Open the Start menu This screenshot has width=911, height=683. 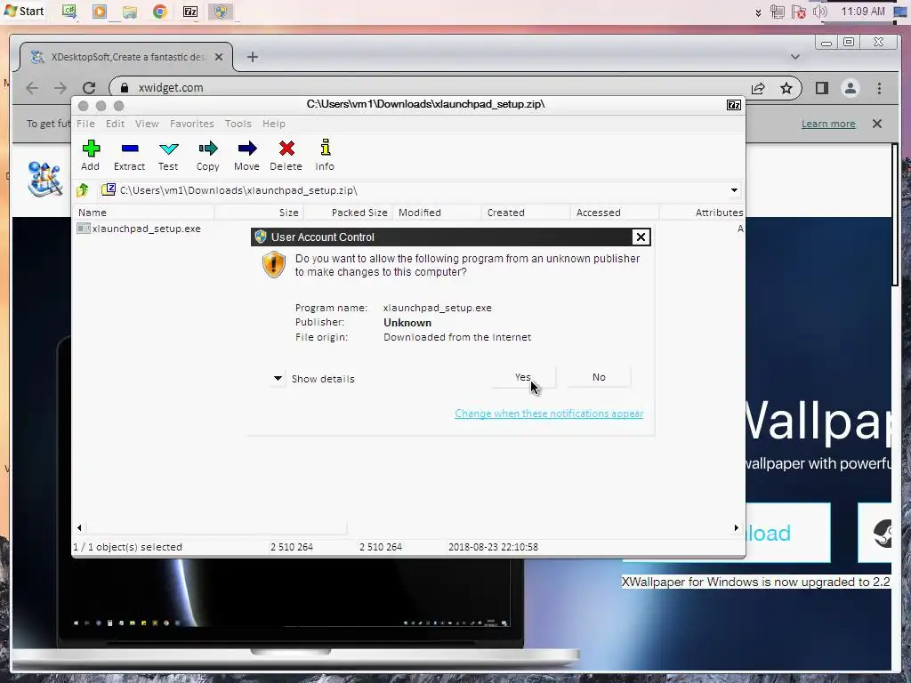point(24,11)
